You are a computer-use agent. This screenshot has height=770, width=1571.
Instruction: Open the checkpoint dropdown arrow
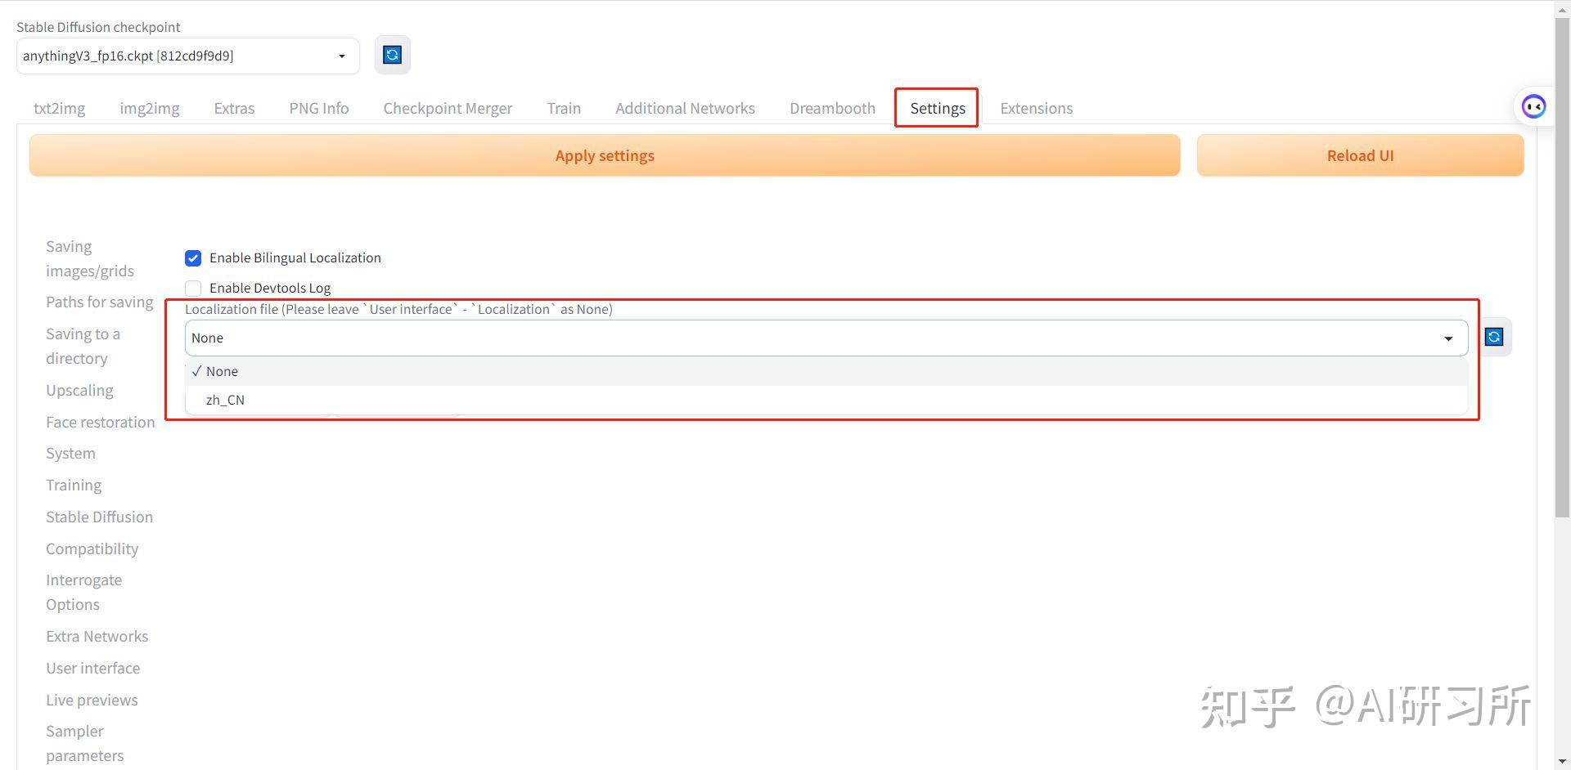(342, 56)
